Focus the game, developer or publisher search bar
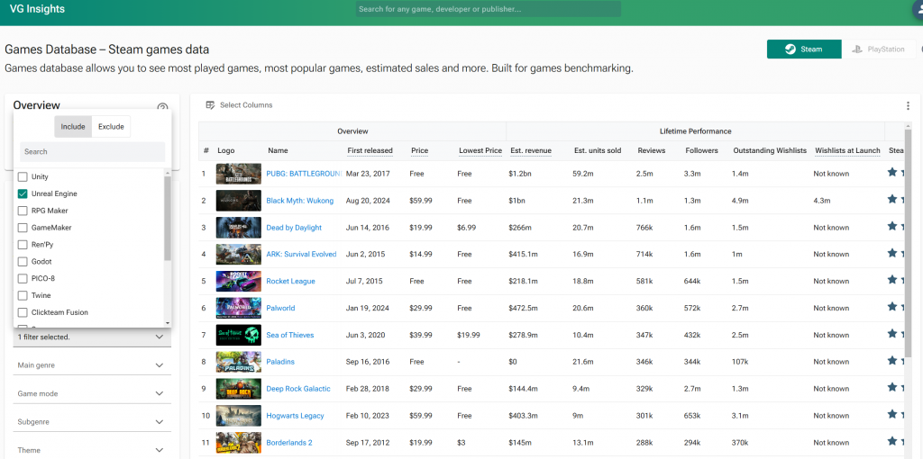923x459 pixels. (488, 9)
